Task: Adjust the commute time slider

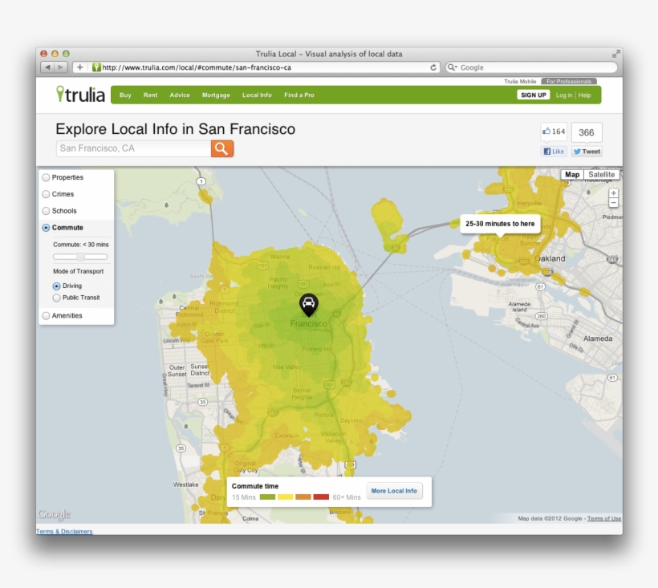Action: pos(80,256)
